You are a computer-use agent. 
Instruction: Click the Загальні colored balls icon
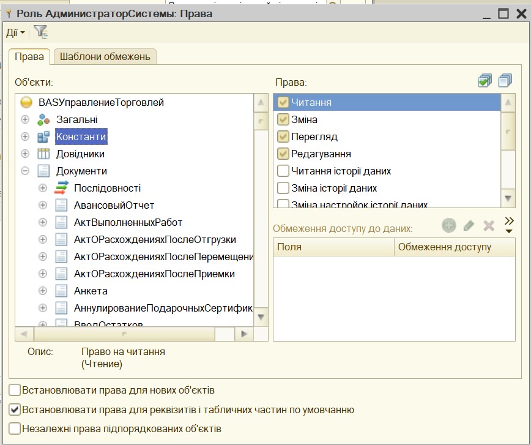coord(43,119)
